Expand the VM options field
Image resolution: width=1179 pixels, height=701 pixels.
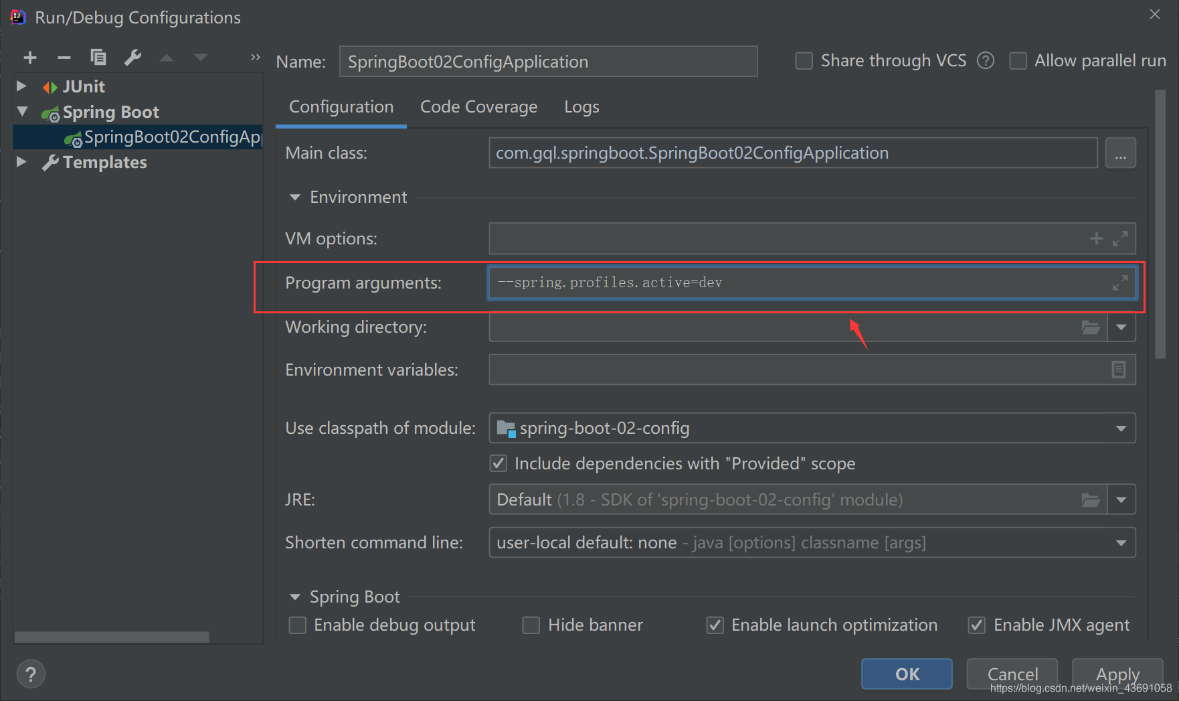coord(1120,238)
